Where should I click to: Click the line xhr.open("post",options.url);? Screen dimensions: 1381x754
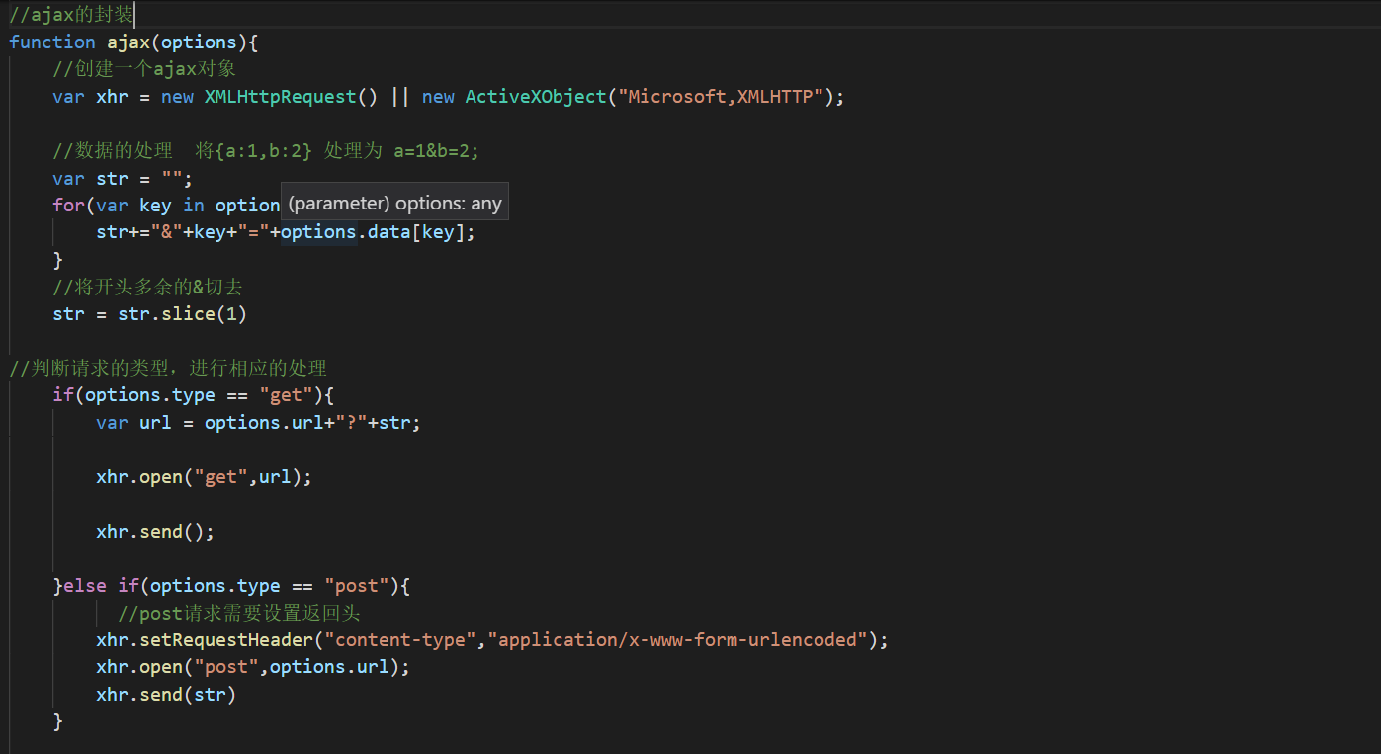point(253,667)
